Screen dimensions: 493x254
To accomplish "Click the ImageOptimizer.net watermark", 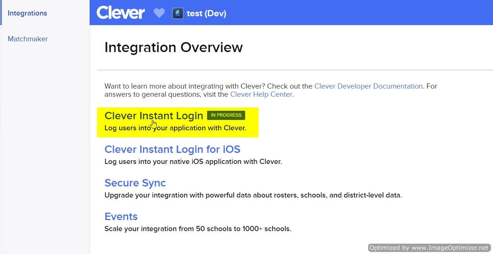I will click(430, 248).
